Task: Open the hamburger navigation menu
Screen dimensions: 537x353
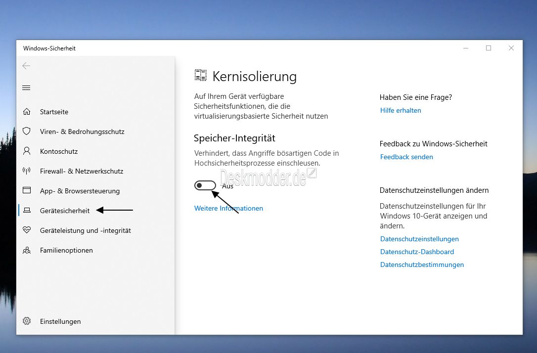Action: (26, 88)
